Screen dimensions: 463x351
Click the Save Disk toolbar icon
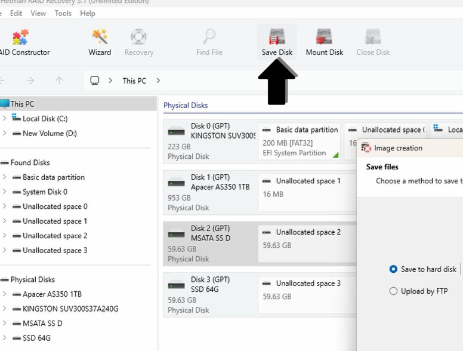coord(277,36)
